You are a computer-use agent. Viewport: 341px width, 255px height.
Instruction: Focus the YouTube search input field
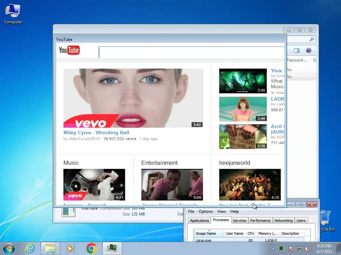click(191, 53)
